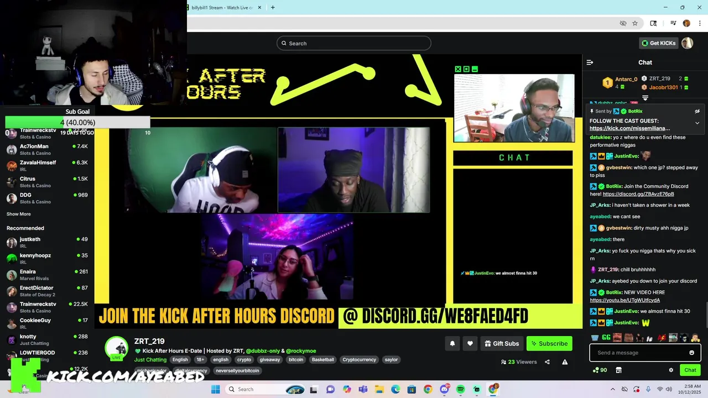Expand the gift leaderboard handle
The image size is (708, 398).
(x=645, y=98)
